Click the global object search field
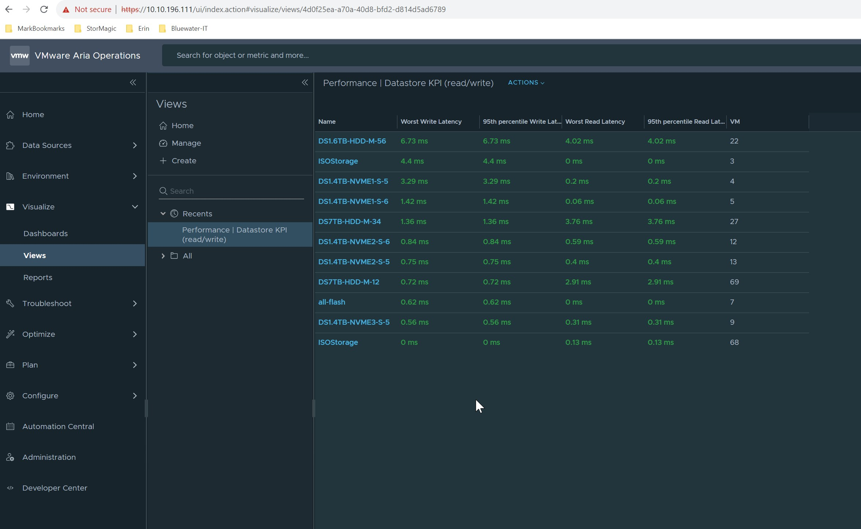The width and height of the screenshot is (861, 529). click(x=511, y=55)
